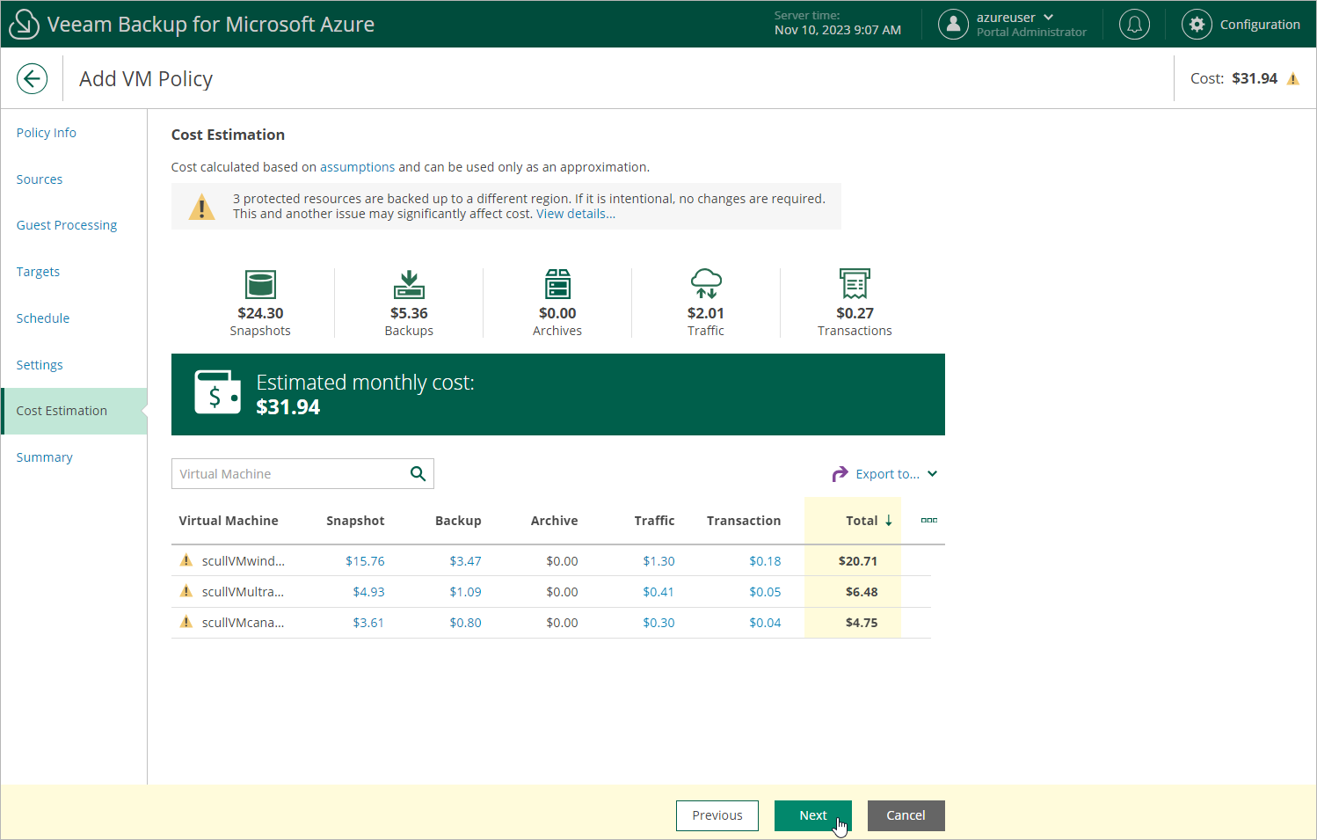Image resolution: width=1317 pixels, height=840 pixels.
Task: Click the Archives cost icon
Action: pos(557,285)
